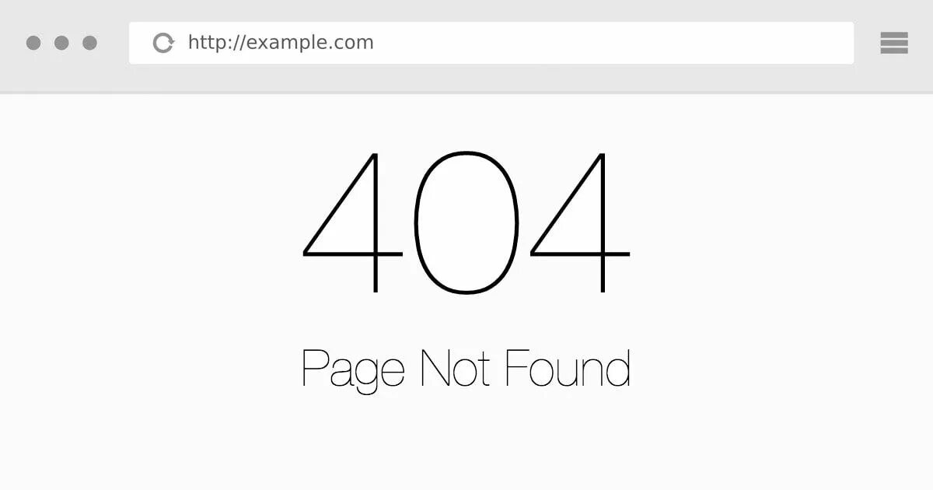This screenshot has height=490, width=933.
Task: Select the http://example.com URL text
Action: [x=281, y=43]
